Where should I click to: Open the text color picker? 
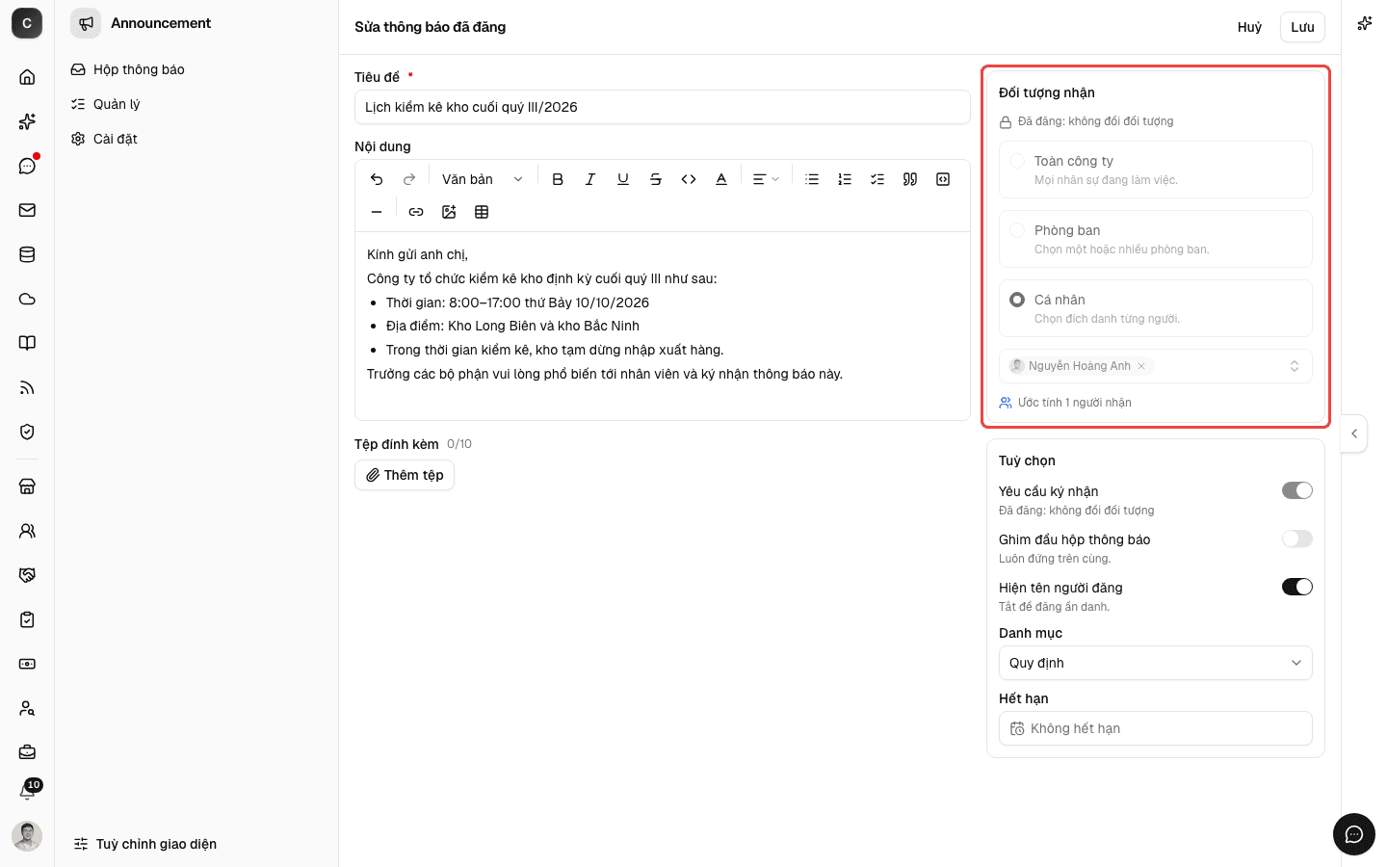click(x=721, y=179)
